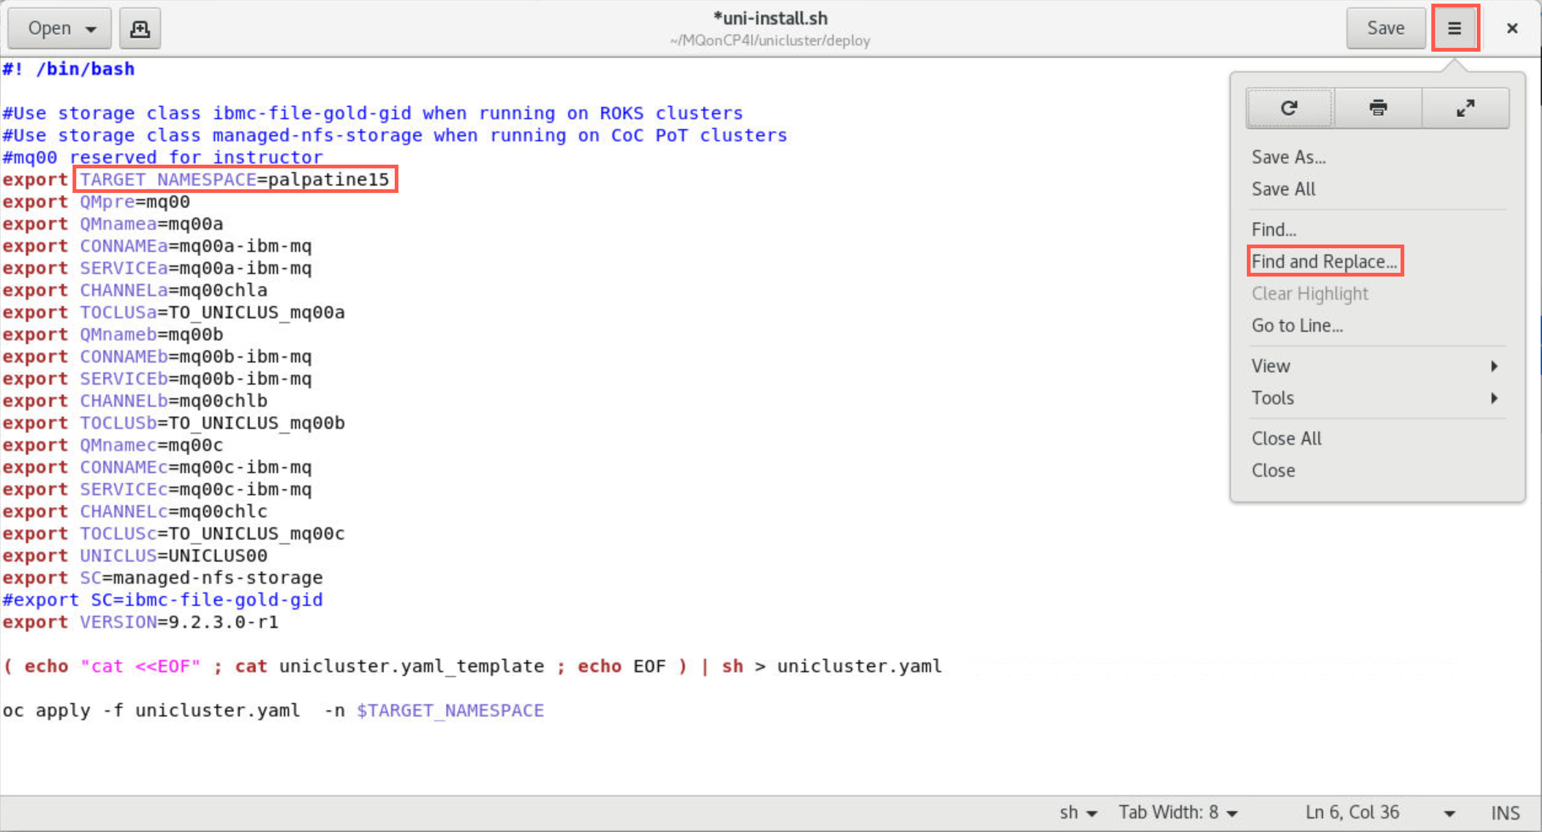Click the echo cat EOF unicluster.yaml_template line

tap(473, 666)
